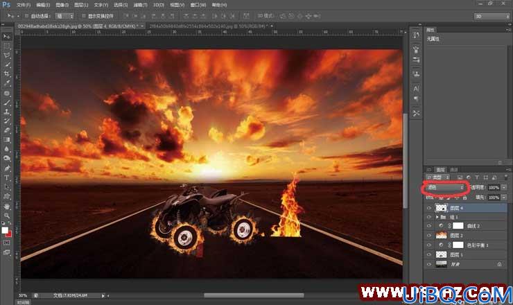
Task: Enable show transform controls checkbox
Action: (x=83, y=16)
